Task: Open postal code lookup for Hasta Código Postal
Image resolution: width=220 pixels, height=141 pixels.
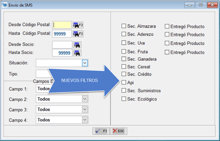Action: click(x=78, y=34)
